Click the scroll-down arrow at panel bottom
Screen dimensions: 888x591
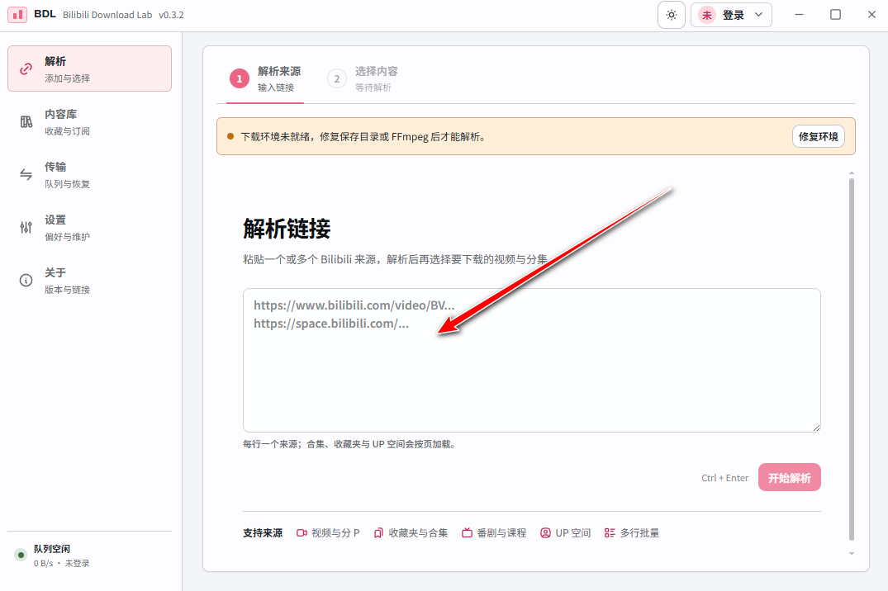(851, 554)
